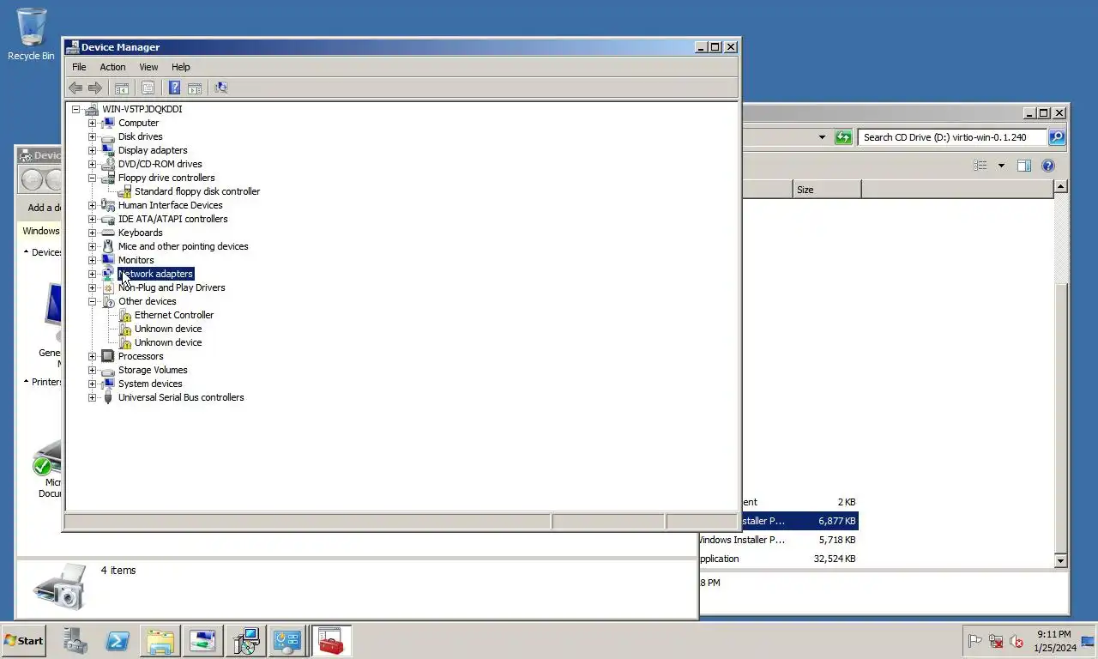
Task: Click the Start button
Action: coord(23,641)
